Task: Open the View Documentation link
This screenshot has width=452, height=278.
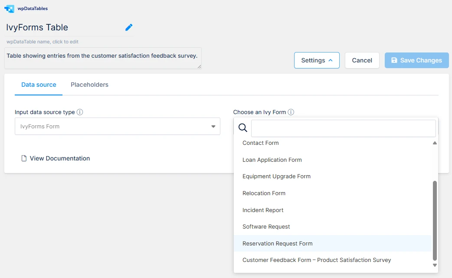Action: tap(60, 158)
